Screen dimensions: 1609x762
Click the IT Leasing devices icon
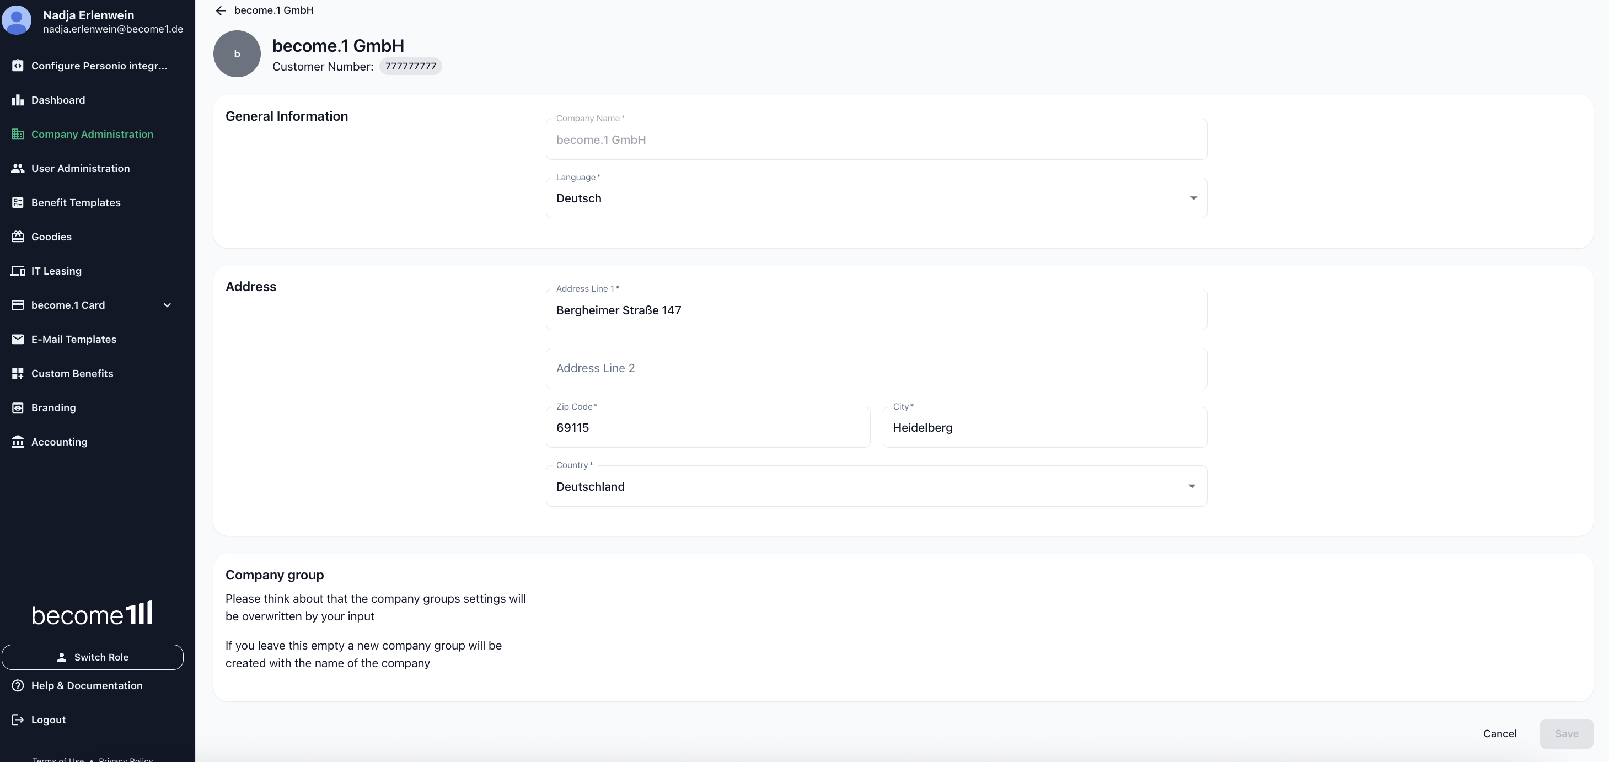(18, 271)
